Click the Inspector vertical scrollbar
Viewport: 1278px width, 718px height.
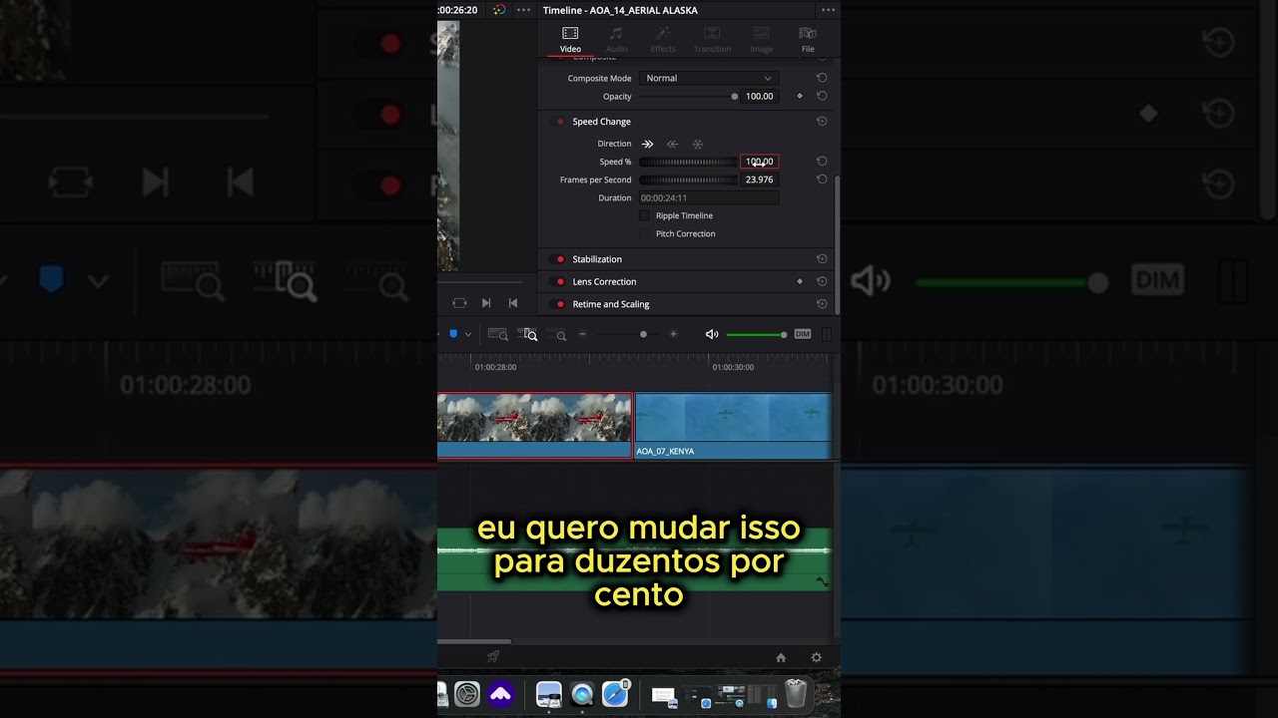click(838, 244)
